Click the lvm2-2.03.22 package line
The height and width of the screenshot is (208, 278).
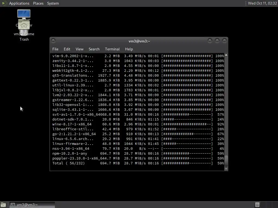click(x=138, y=95)
